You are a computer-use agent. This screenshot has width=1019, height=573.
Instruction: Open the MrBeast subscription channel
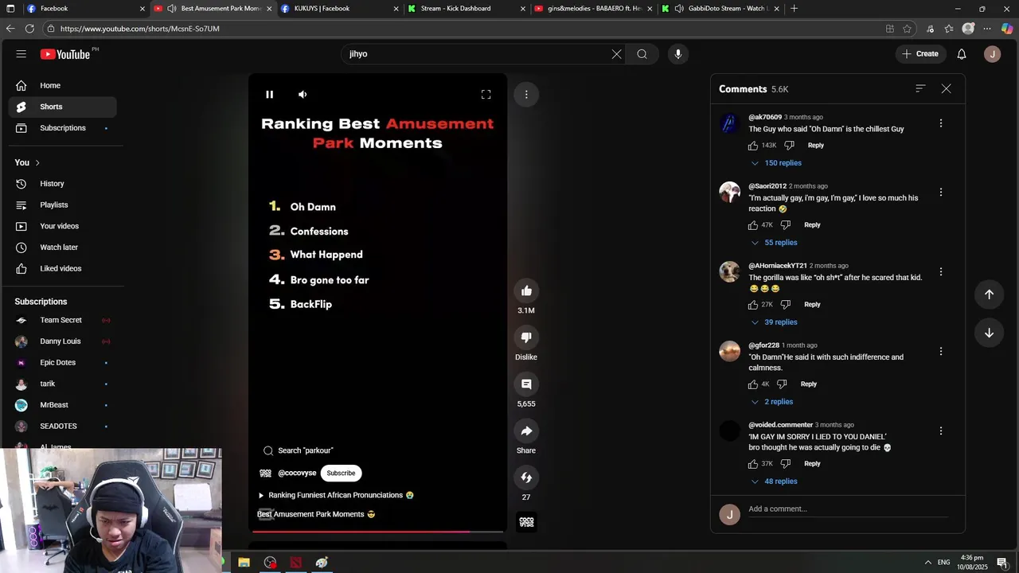(64, 405)
